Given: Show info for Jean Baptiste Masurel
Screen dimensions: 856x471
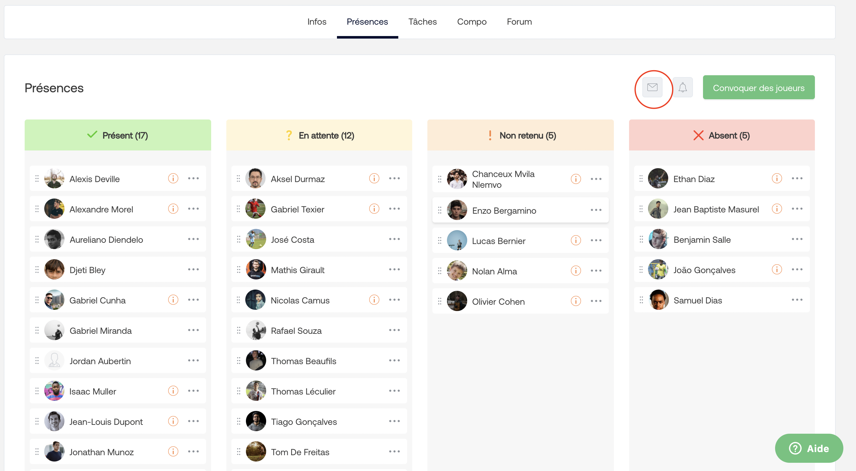Looking at the screenshot, I should tap(777, 209).
